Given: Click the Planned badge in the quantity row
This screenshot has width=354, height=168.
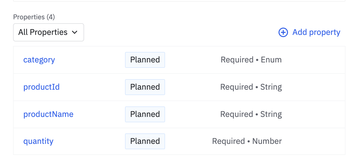Looking at the screenshot, I should click(145, 141).
